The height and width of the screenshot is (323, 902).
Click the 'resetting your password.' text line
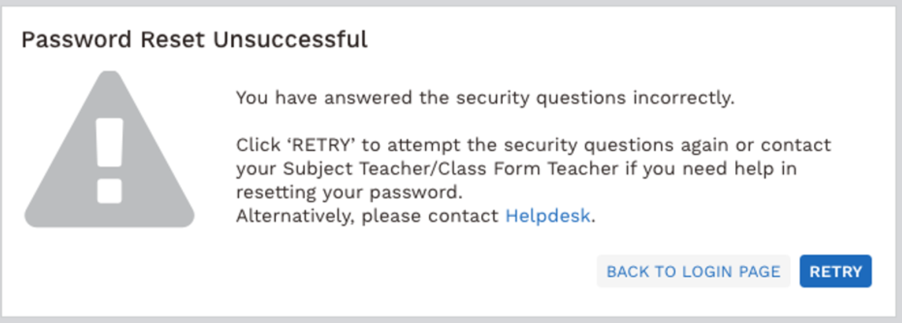point(350,193)
